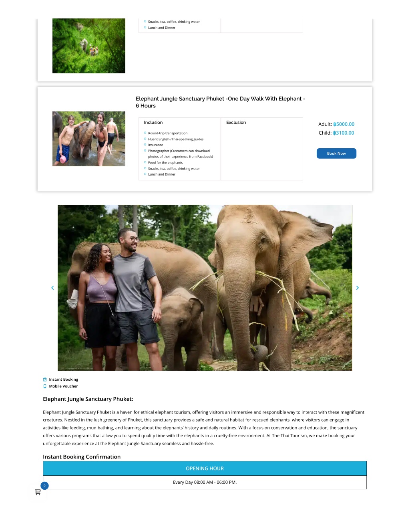
Task: Click the Round-trip transportation bullet icon
Action: click(x=145, y=133)
